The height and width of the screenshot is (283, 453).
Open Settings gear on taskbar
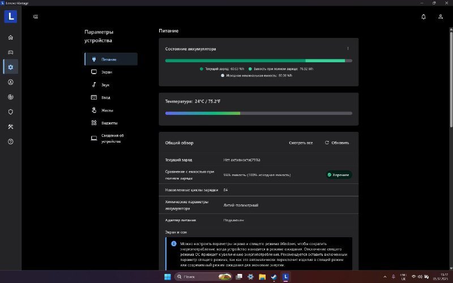click(x=250, y=277)
